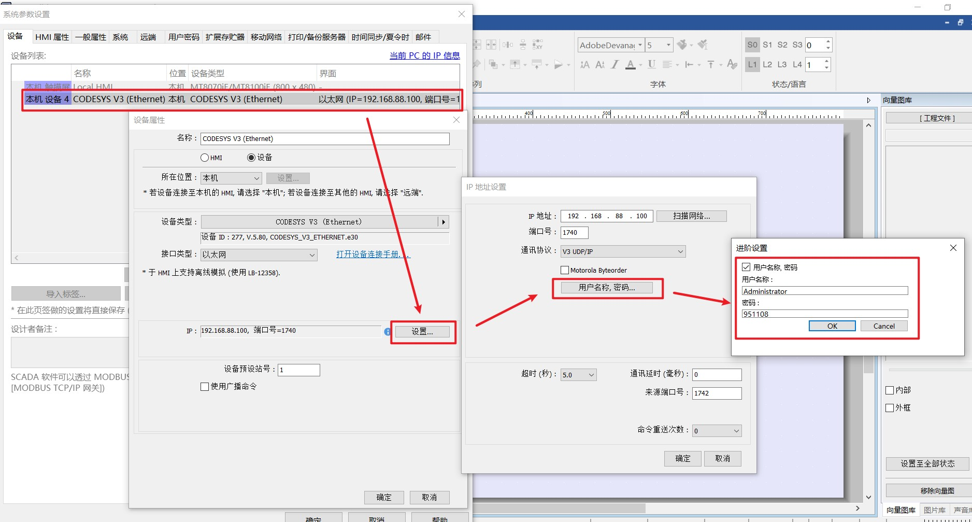Switch to the HMI 属性 tab

point(52,37)
